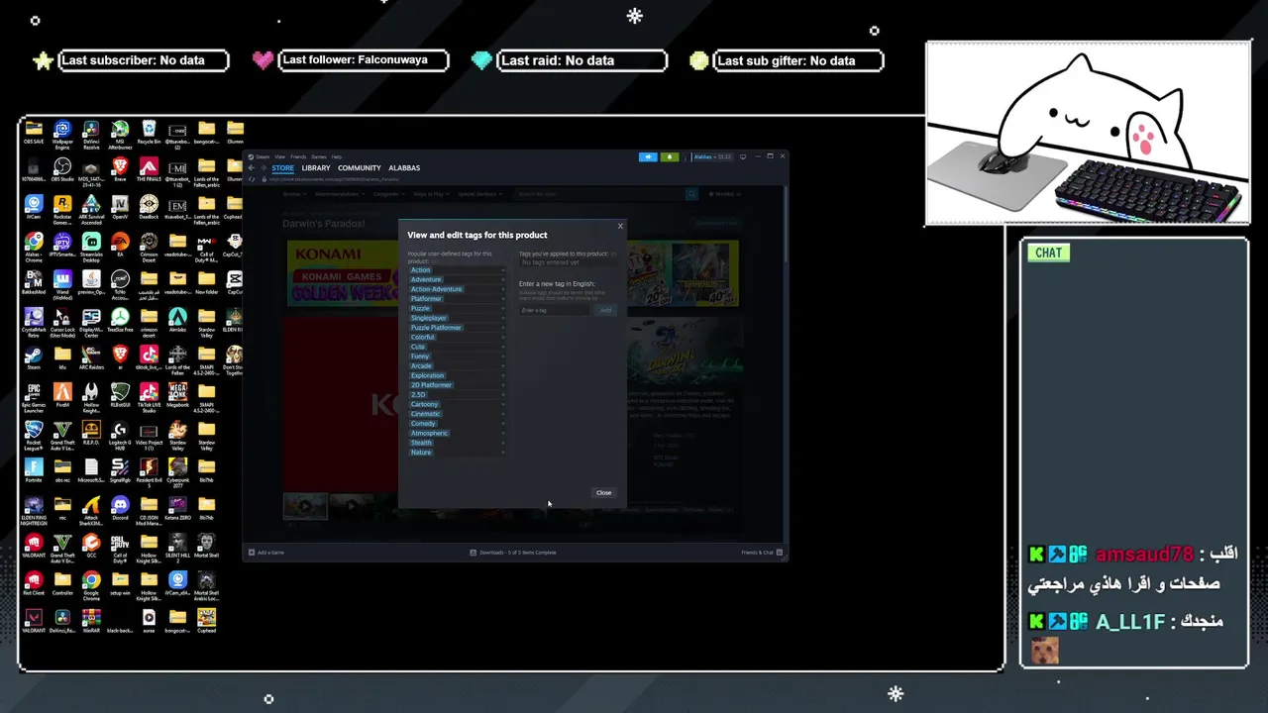Screen dimensions: 1268x713
Task: Expand the Ways to Play dropdown
Action: pyautogui.click(x=431, y=194)
